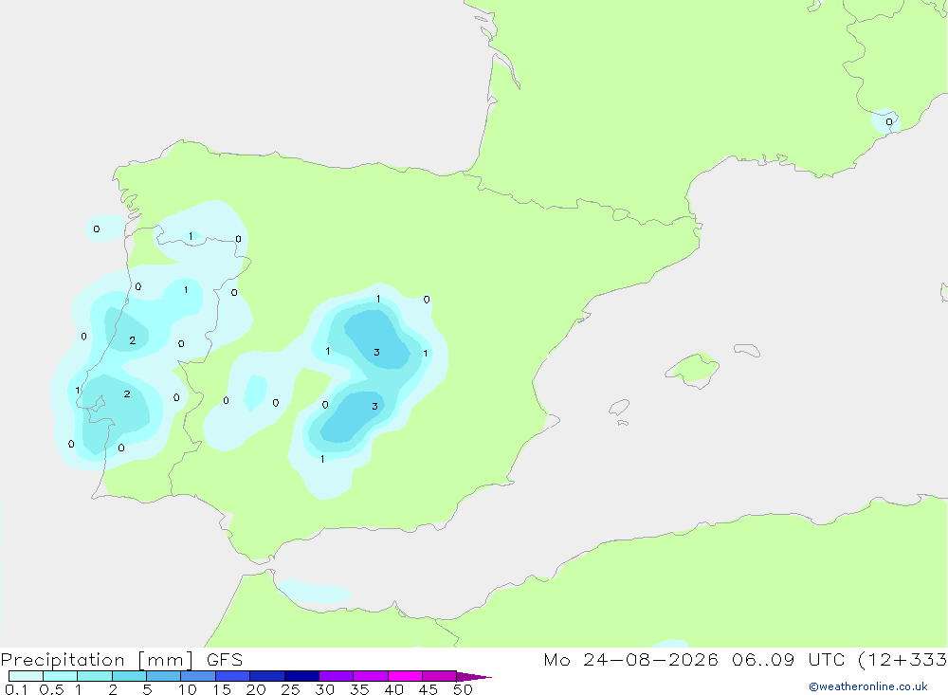Click the 2–5 mm legend color box
948x695 pixels.
129,676
